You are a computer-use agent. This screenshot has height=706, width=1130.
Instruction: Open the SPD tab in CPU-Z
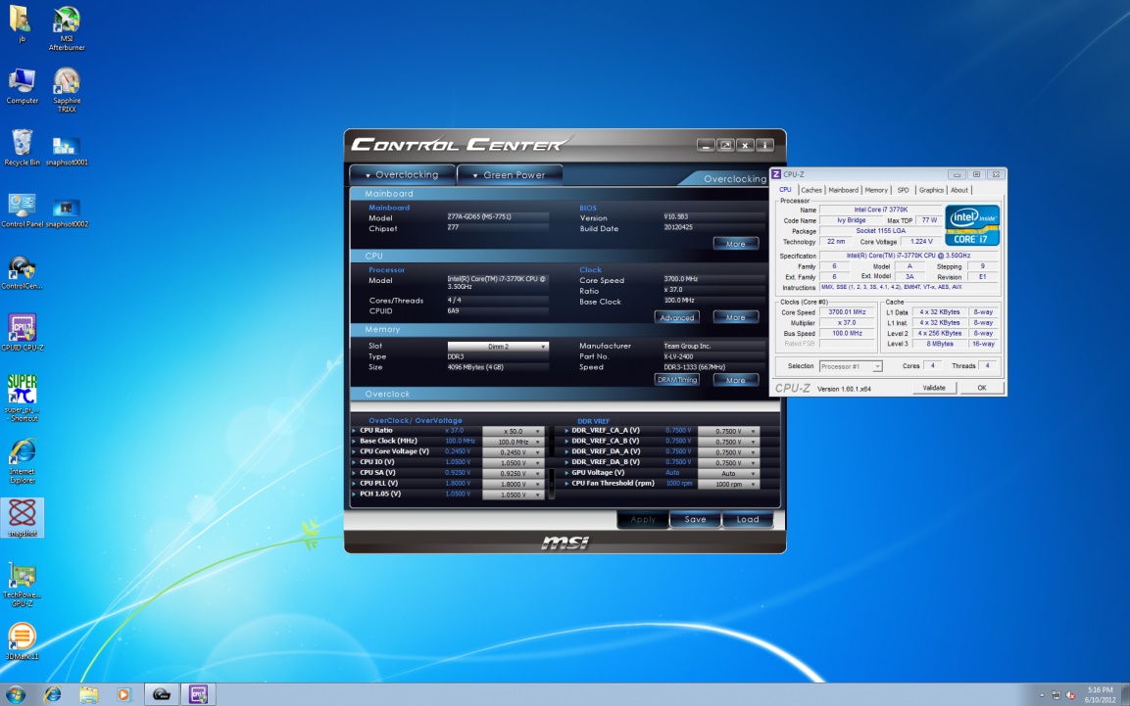point(903,190)
